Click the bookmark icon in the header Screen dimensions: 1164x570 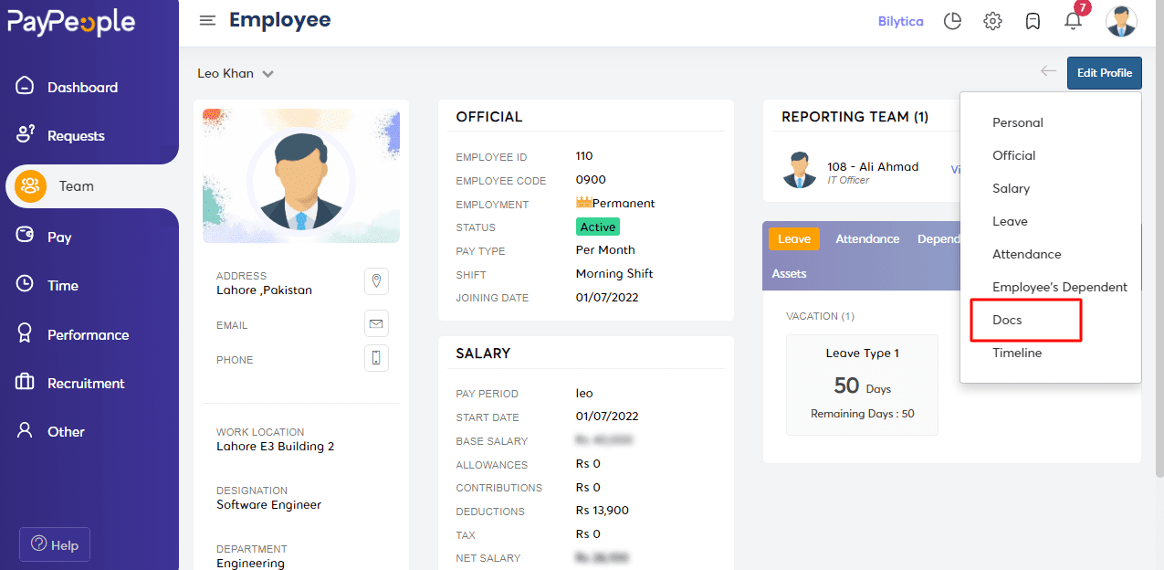coord(1033,20)
